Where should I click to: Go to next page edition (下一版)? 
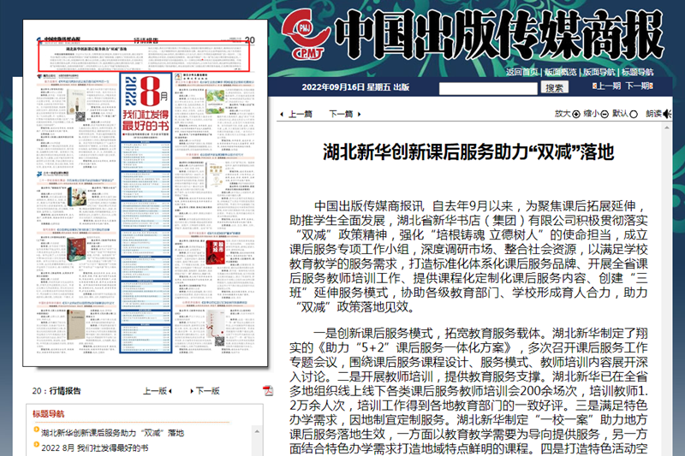click(x=207, y=391)
